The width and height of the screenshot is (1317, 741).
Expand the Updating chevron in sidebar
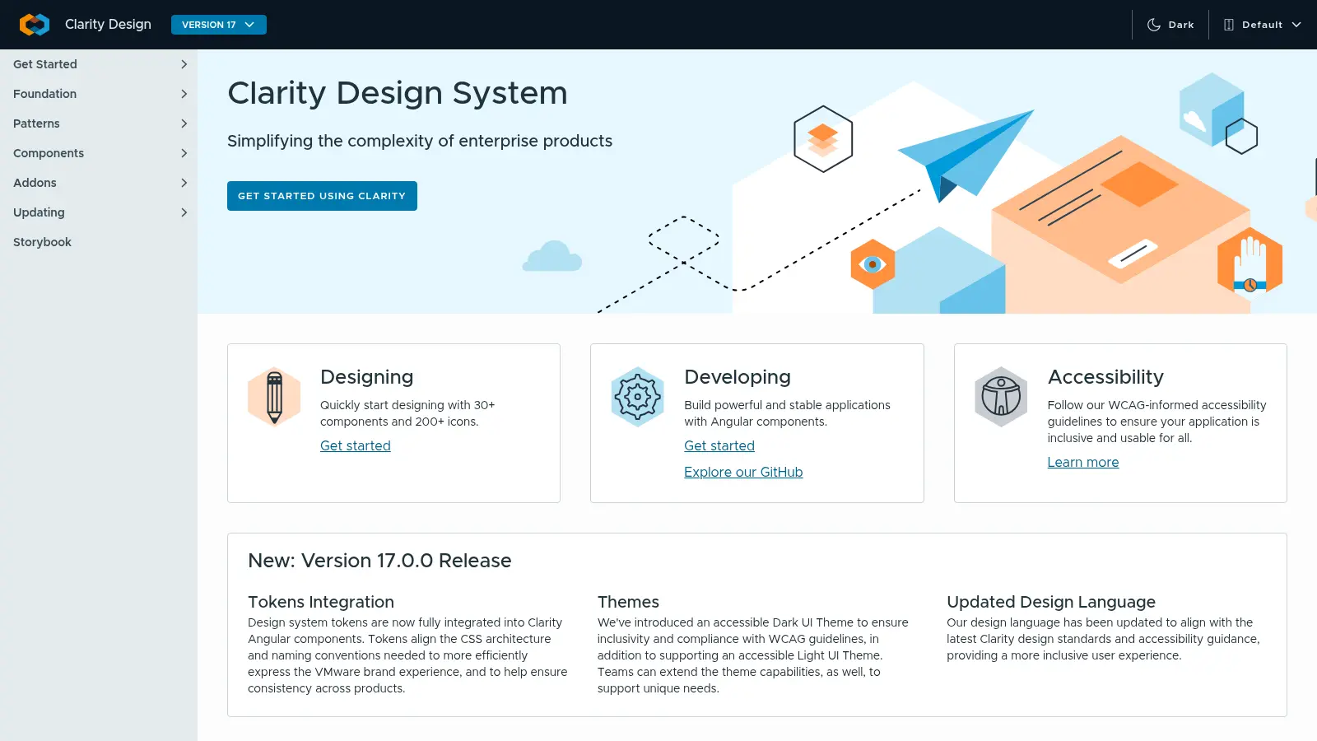184,212
